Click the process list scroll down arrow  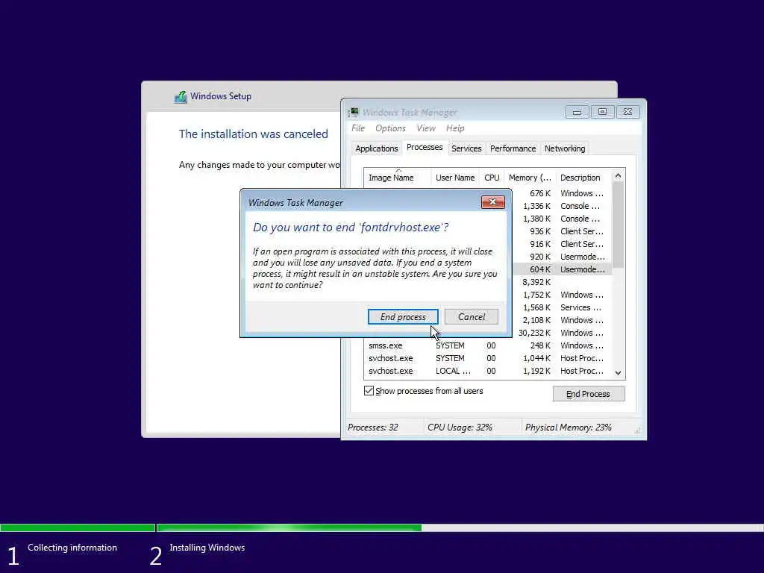point(618,373)
